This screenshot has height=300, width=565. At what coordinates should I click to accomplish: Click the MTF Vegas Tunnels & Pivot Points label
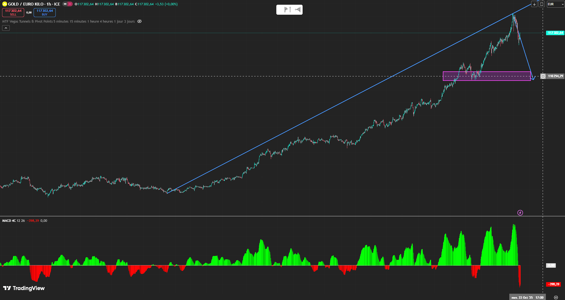click(28, 22)
